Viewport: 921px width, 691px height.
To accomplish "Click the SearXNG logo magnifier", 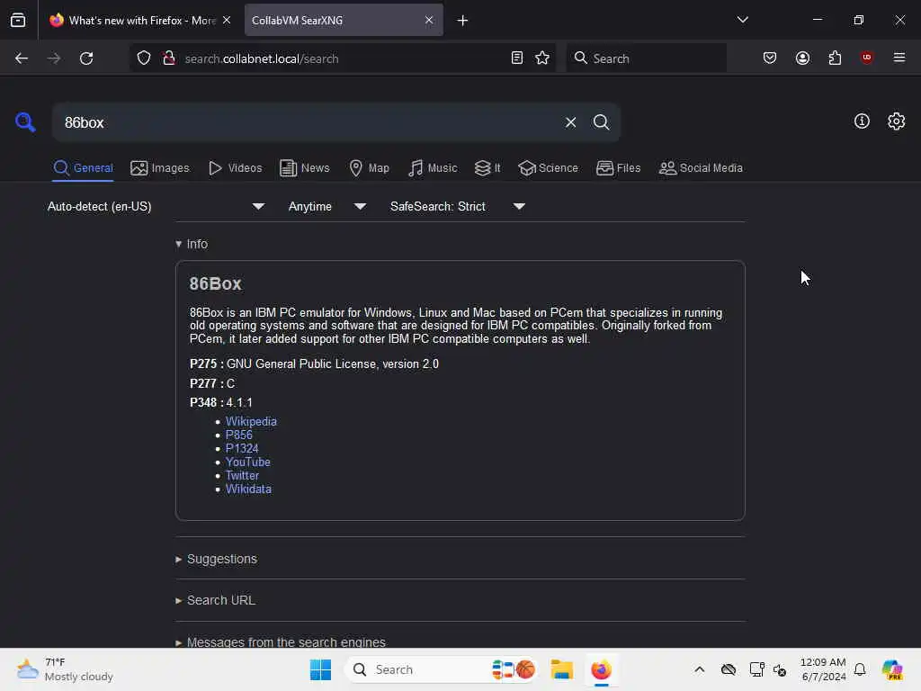I will (25, 122).
